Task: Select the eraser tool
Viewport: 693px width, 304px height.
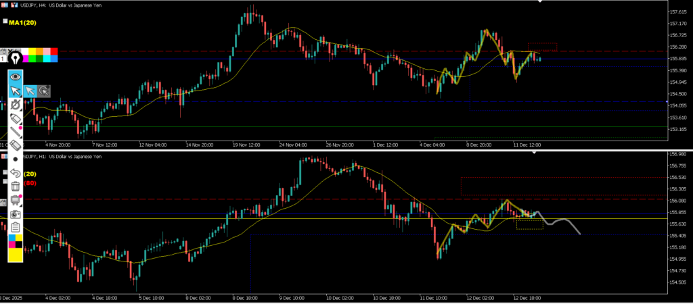Action: coord(15,146)
